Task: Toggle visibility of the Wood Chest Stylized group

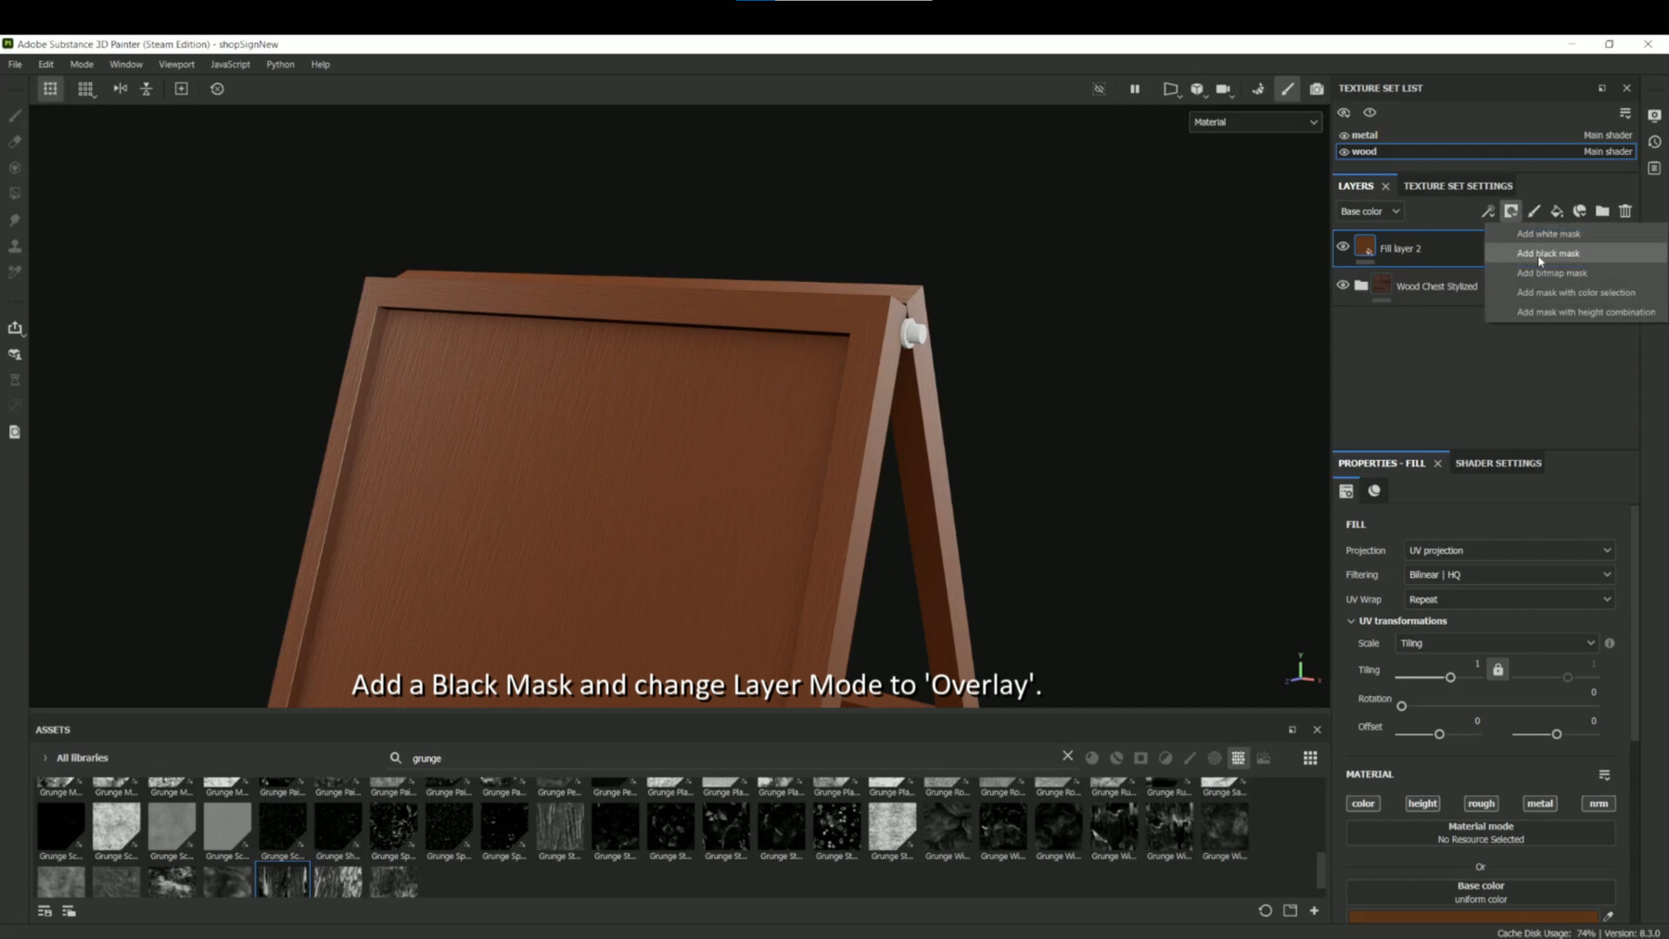Action: [x=1344, y=286]
